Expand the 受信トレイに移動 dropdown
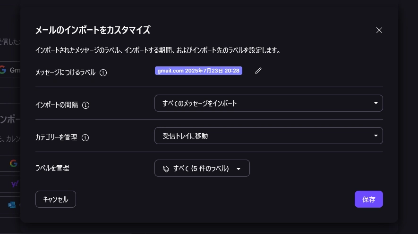The width and height of the screenshot is (418, 234). tap(268, 136)
